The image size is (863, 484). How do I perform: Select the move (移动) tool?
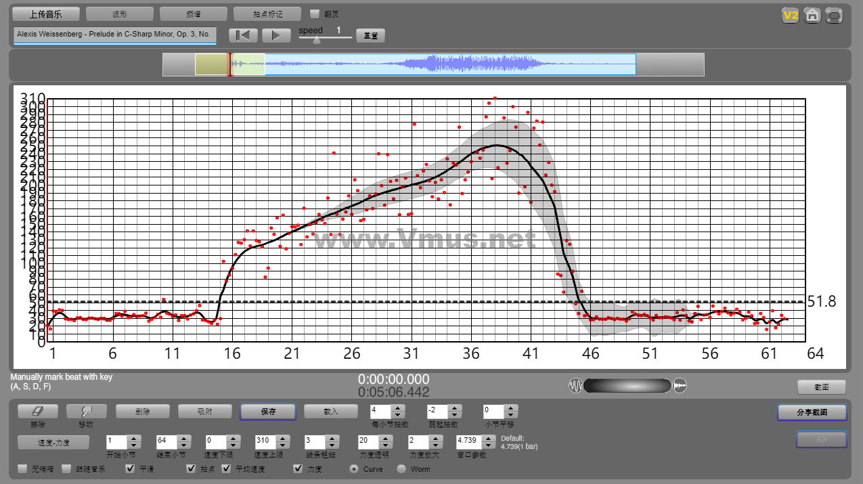click(x=86, y=411)
